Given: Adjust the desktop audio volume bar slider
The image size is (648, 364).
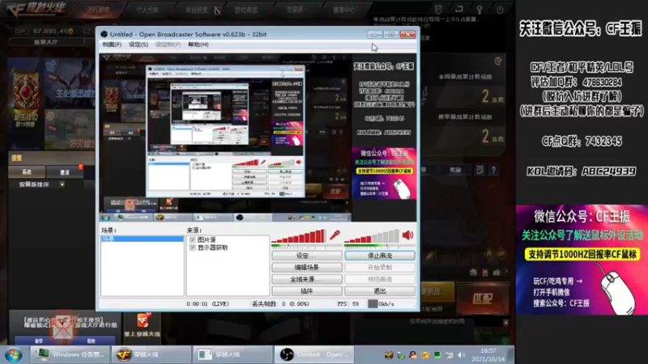Looking at the screenshot, I should click(372, 236).
